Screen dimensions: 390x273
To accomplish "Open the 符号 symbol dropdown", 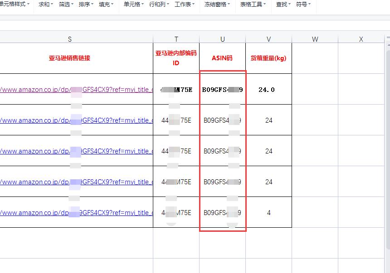I will tap(303, 4).
